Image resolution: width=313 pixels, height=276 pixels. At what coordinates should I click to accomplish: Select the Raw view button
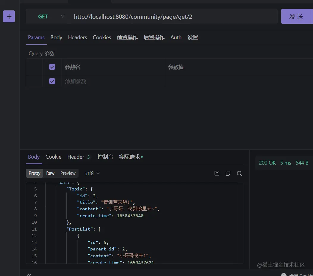50,173
